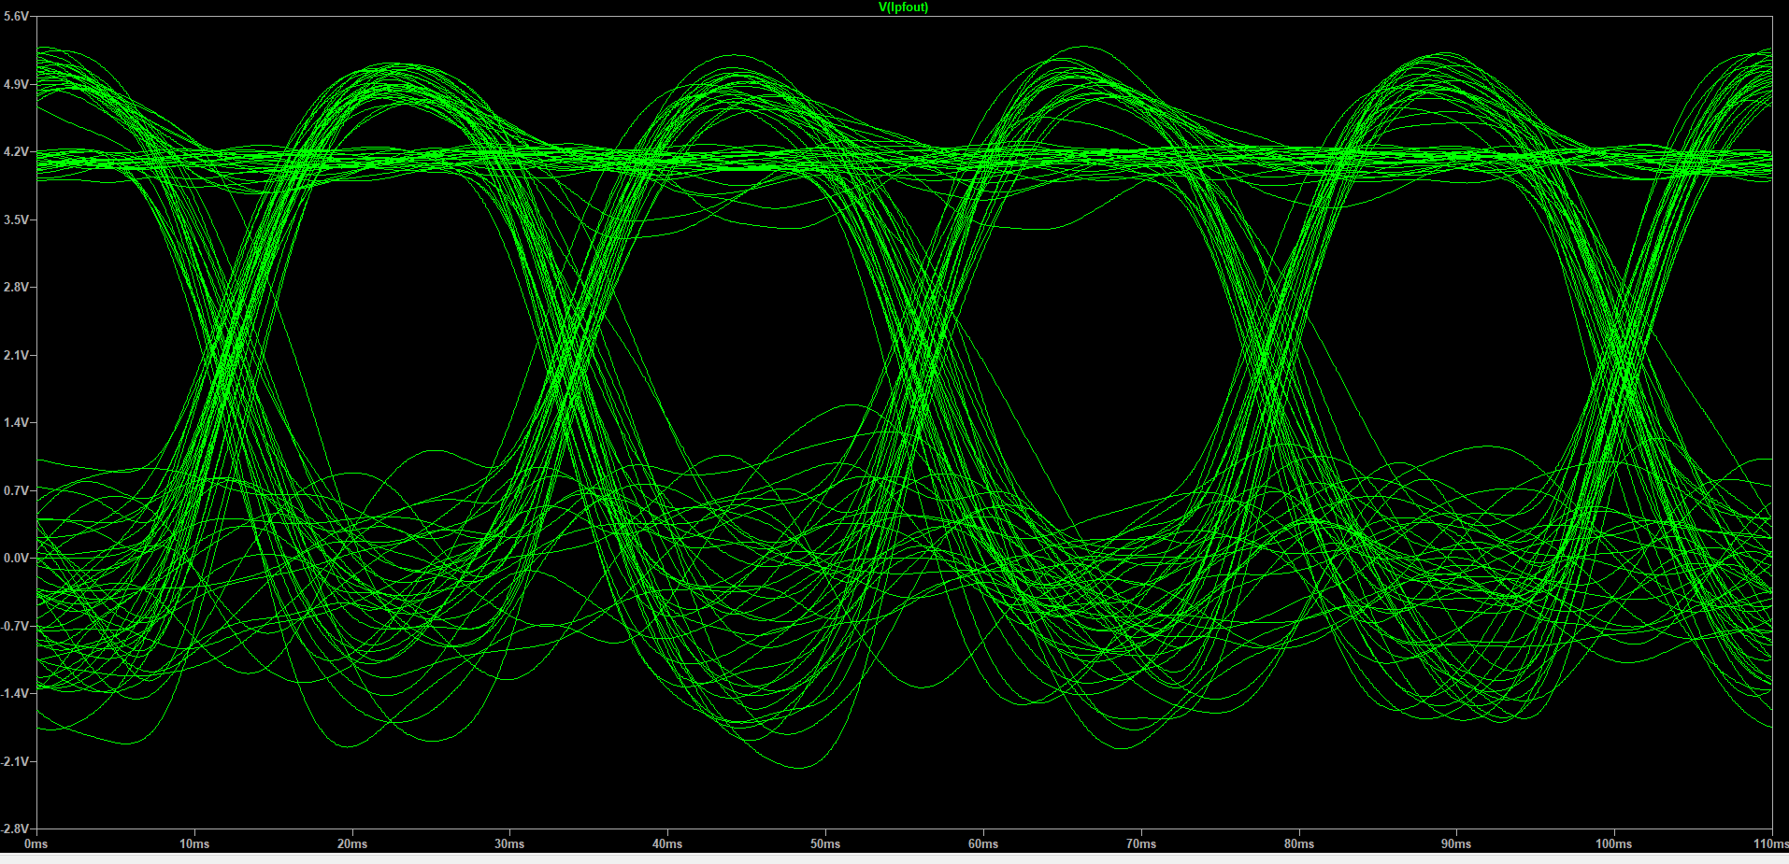The width and height of the screenshot is (1789, 864).
Task: Click the -2.8V vertical axis label
Action: tap(15, 829)
